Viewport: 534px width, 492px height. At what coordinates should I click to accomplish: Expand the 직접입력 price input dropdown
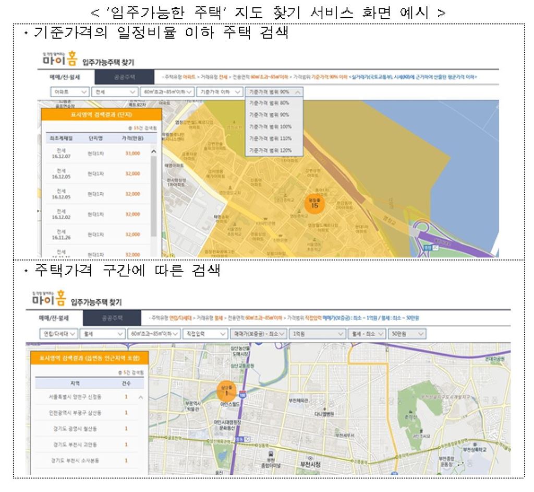[x=205, y=333]
